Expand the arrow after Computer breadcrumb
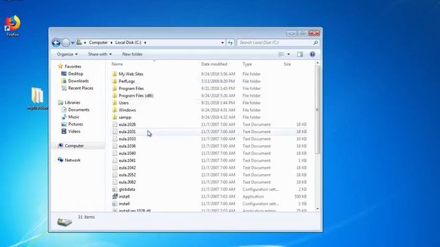The width and height of the screenshot is (440, 247). (111, 43)
